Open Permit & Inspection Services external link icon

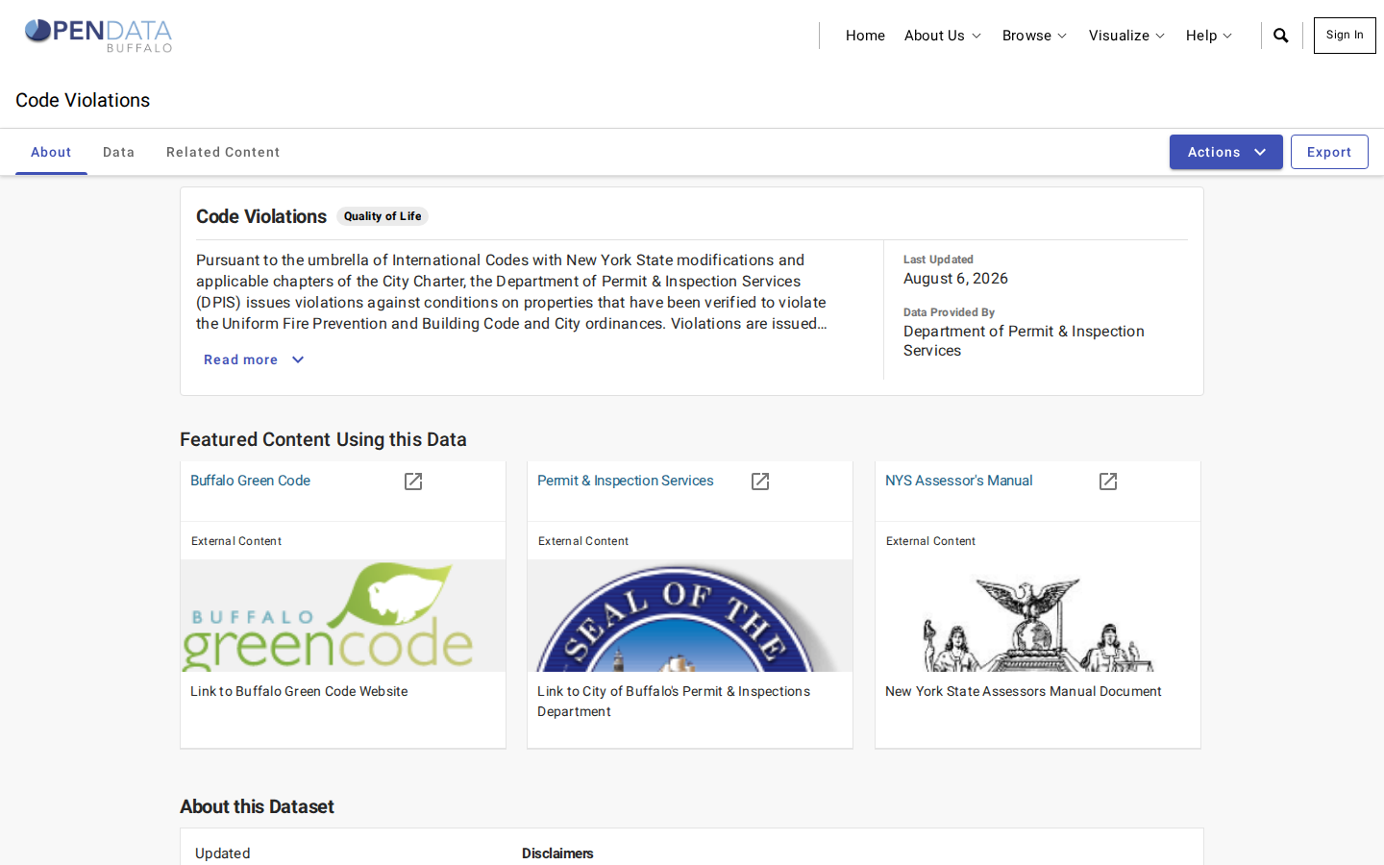[760, 482]
